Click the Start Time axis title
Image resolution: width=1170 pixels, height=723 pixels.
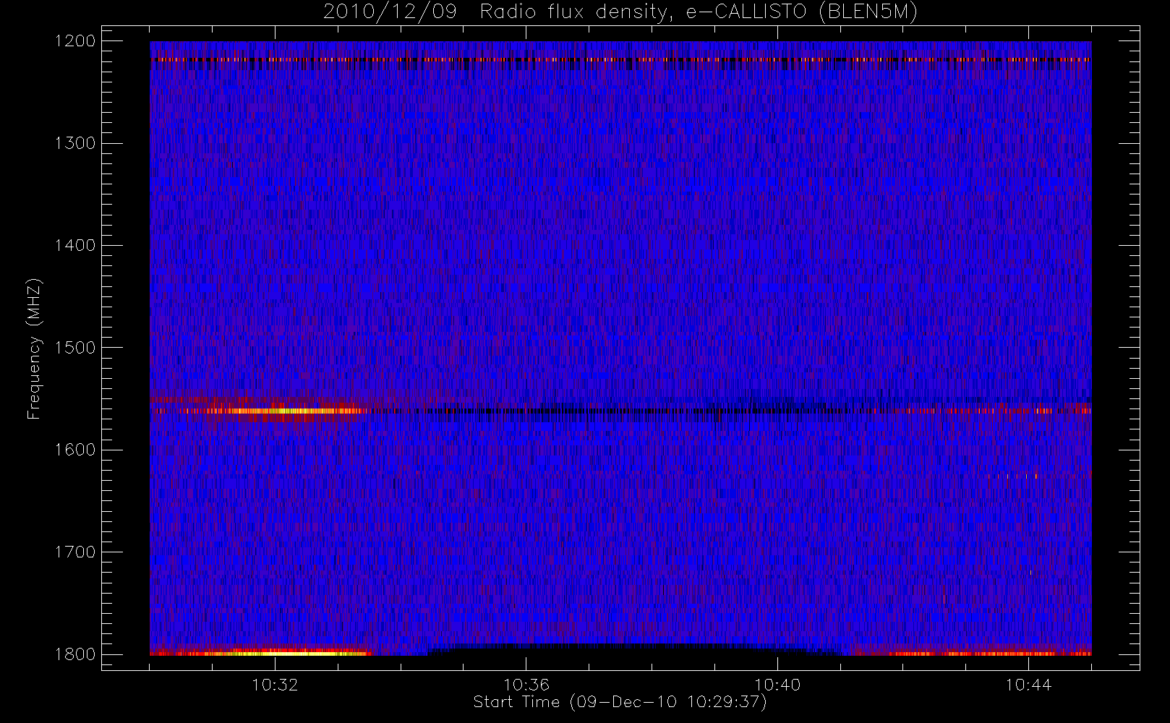click(620, 702)
